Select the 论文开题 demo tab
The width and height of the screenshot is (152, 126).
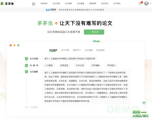point(65,50)
